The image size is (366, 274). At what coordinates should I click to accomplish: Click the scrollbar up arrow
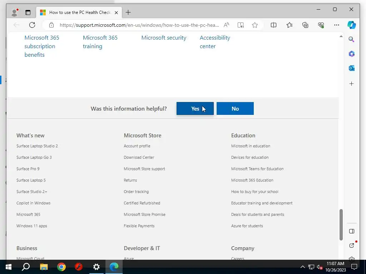pyautogui.click(x=341, y=36)
